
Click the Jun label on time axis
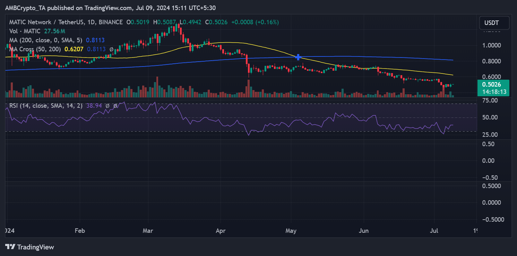click(364, 230)
